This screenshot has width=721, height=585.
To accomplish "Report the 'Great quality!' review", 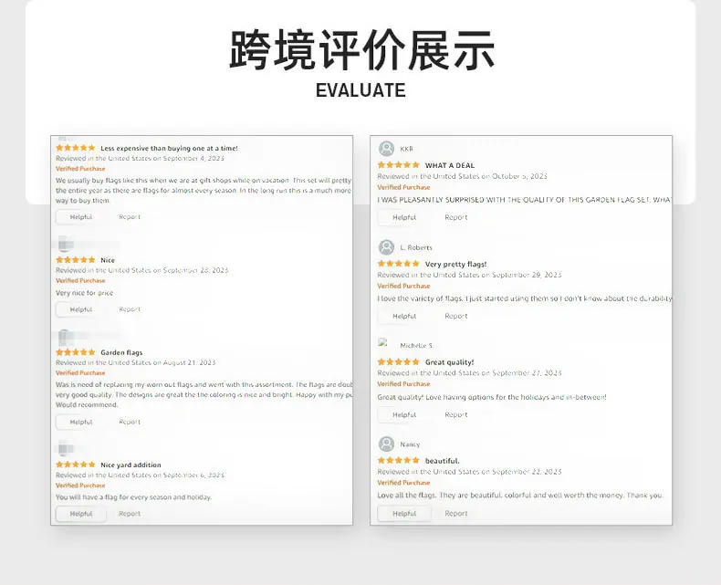I will [x=455, y=415].
